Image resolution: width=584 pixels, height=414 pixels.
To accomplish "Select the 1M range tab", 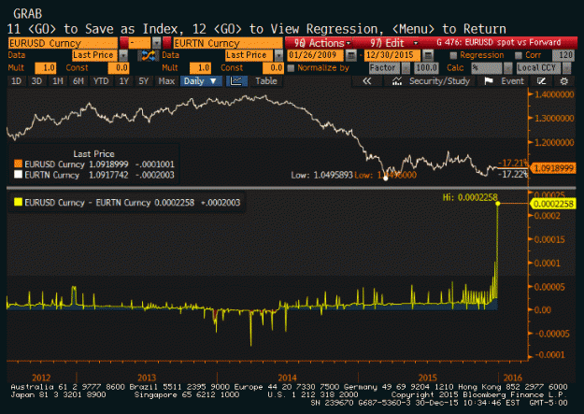I will tap(58, 81).
